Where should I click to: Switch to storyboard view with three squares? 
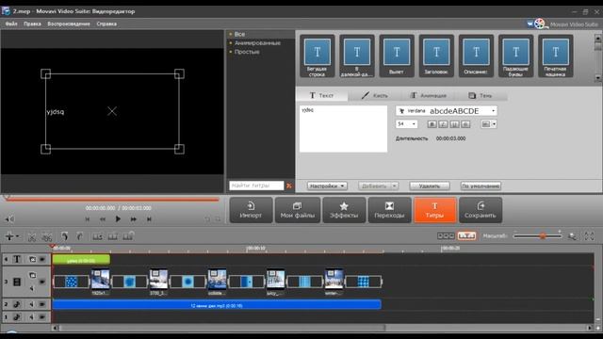click(446, 235)
